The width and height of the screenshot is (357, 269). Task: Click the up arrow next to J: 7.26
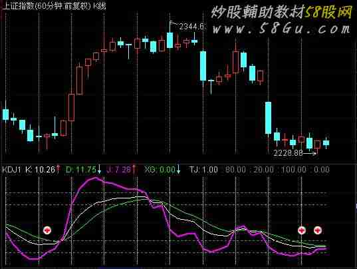134,169
